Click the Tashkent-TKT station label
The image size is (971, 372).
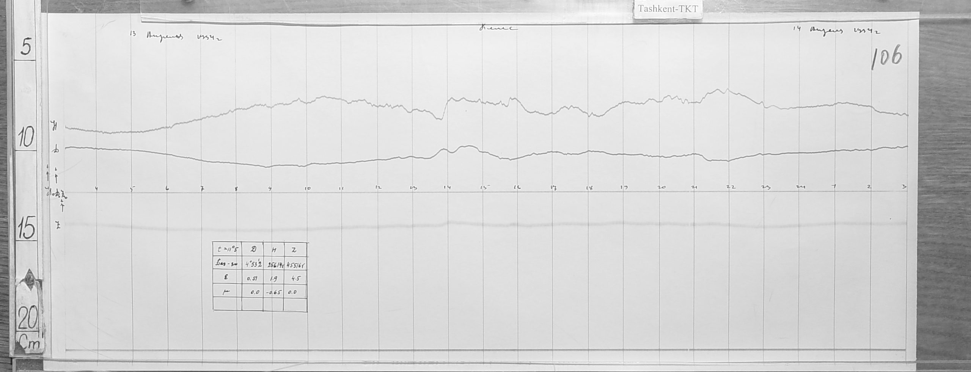[x=668, y=9]
